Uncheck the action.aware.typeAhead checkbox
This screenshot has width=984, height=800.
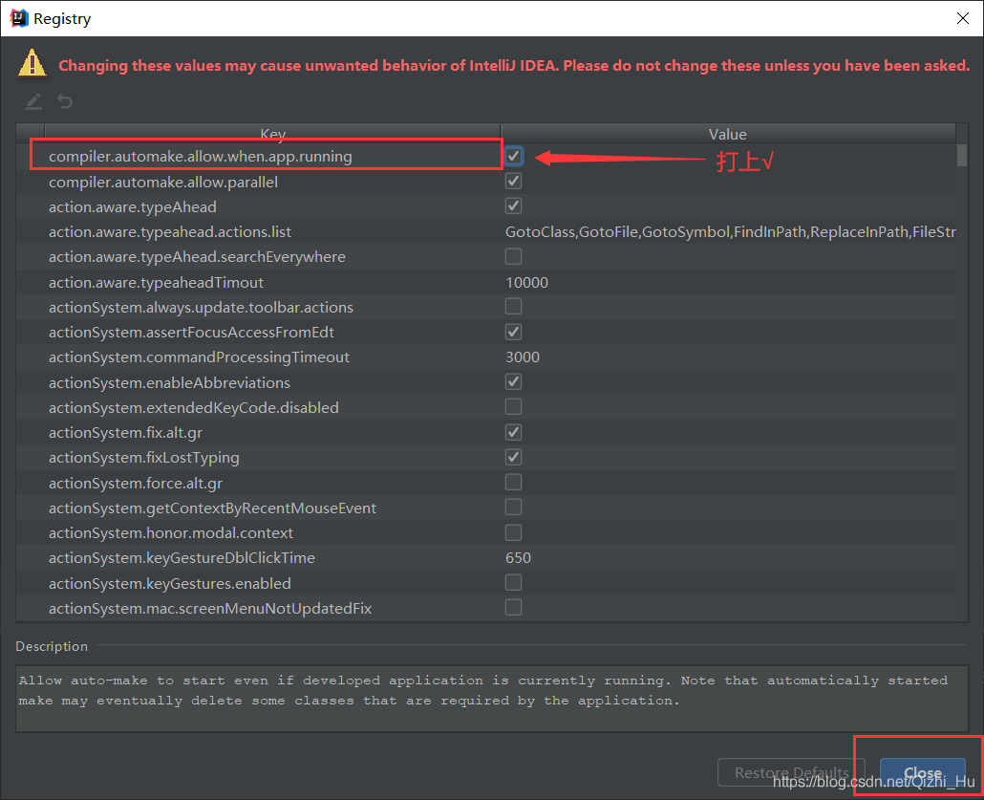pyautogui.click(x=513, y=205)
